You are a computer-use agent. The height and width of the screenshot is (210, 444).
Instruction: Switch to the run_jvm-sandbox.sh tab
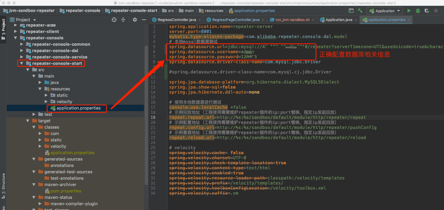pos(293,20)
